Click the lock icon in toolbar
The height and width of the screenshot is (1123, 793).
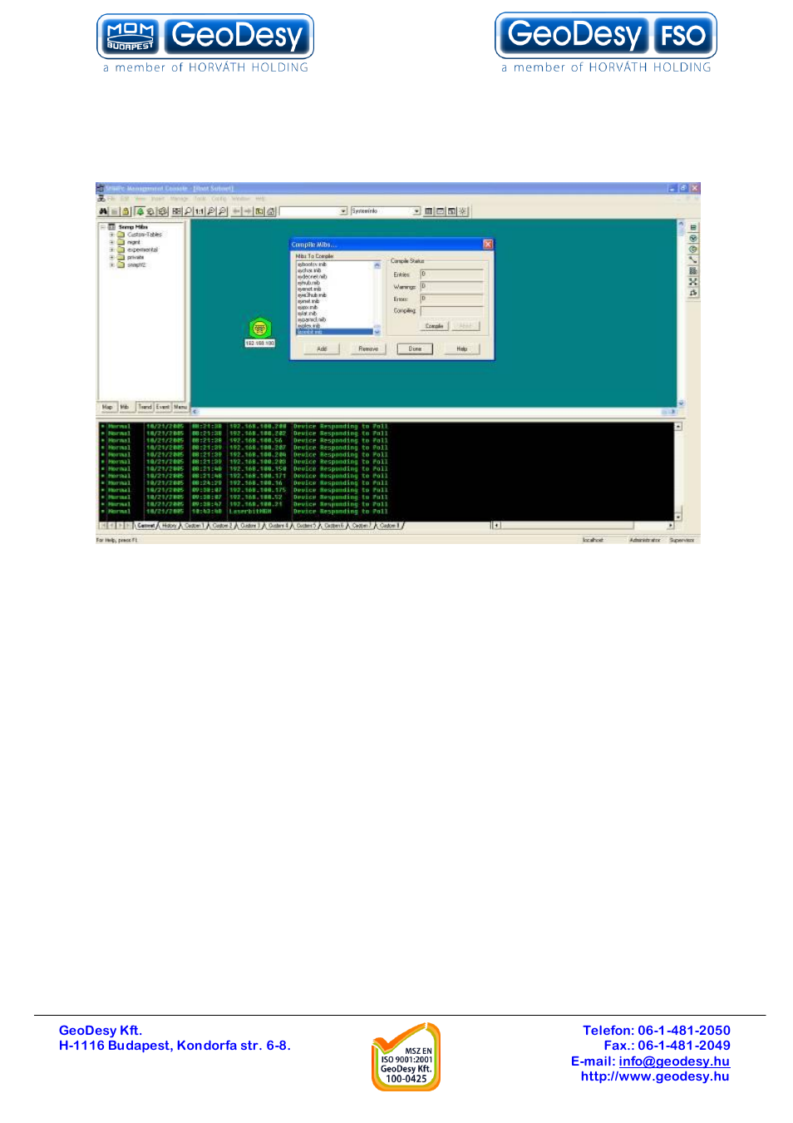tap(126, 211)
